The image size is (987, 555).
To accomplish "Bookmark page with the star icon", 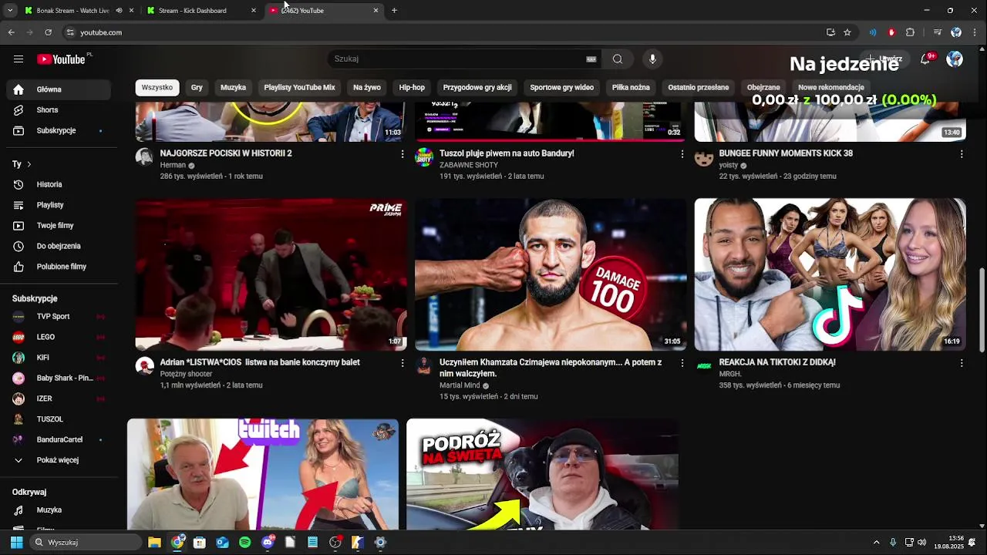I will pos(847,32).
